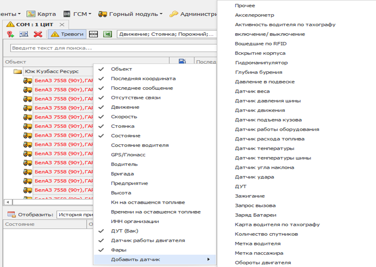The height and width of the screenshot is (267, 376).
Task: Click the fuel pump column header icon
Action: tap(182, 62)
